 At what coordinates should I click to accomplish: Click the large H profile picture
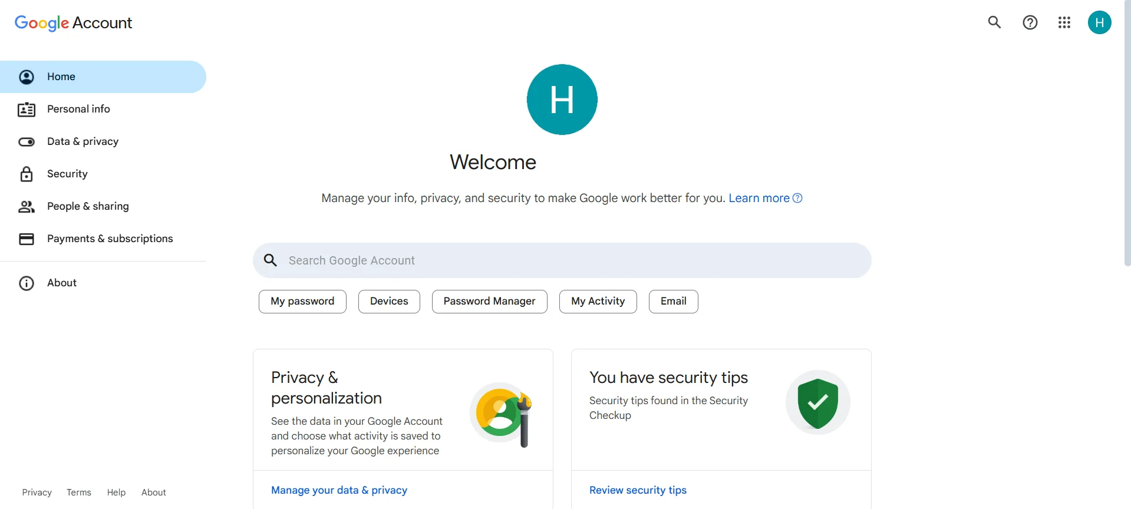[562, 100]
